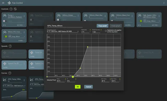The width and height of the screenshot is (167, 101).
Task: Select the curve point at 70% peak
Action: [x=88, y=47]
